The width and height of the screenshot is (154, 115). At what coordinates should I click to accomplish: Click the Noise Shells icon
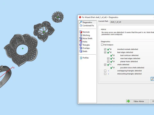81,38
